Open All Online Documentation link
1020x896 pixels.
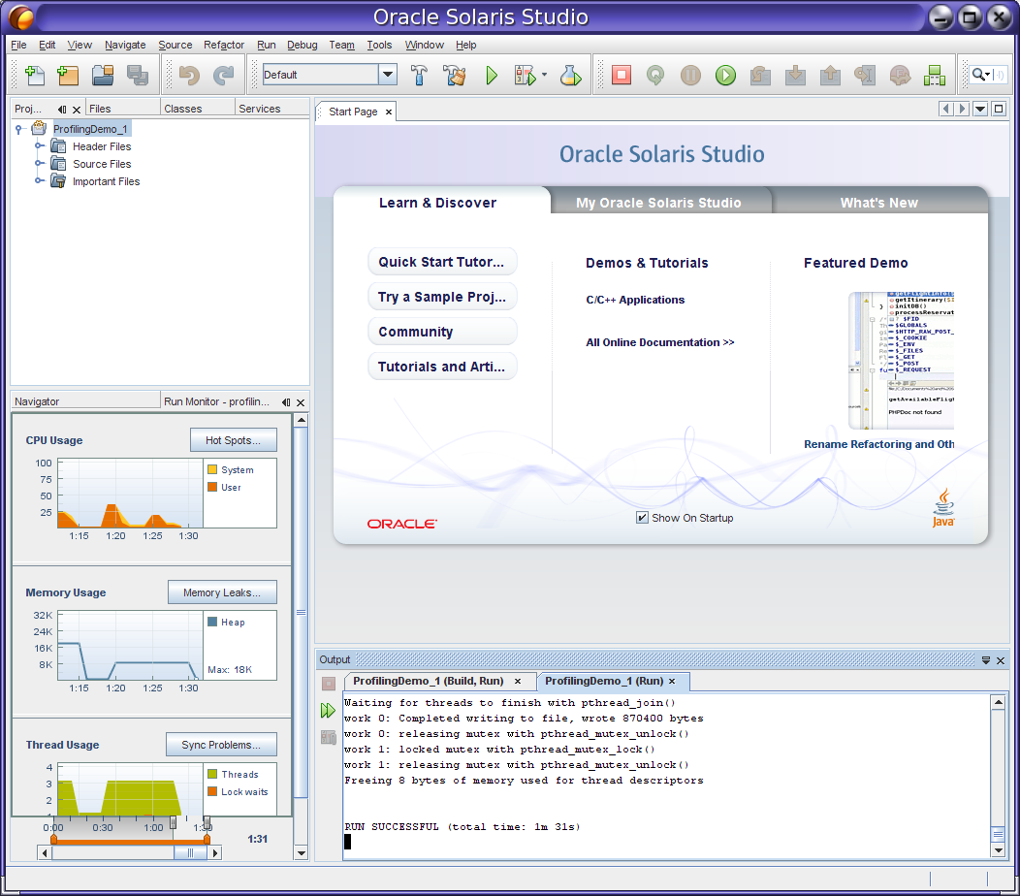click(659, 342)
